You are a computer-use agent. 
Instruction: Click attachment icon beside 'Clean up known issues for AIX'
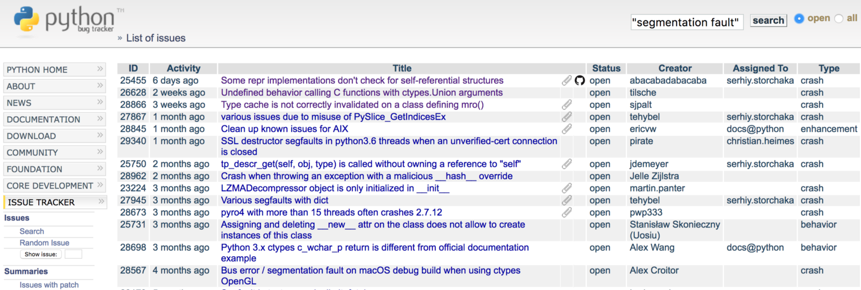[567, 129]
